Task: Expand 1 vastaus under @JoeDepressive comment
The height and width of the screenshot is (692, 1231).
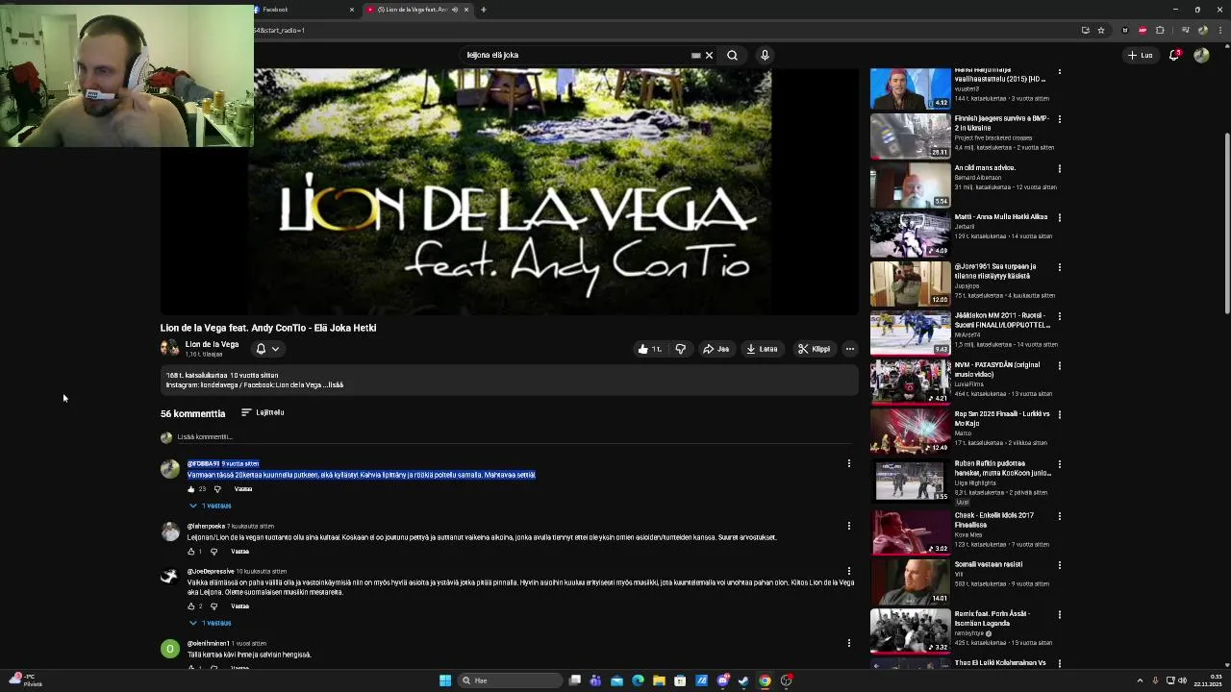Action: pos(210,623)
